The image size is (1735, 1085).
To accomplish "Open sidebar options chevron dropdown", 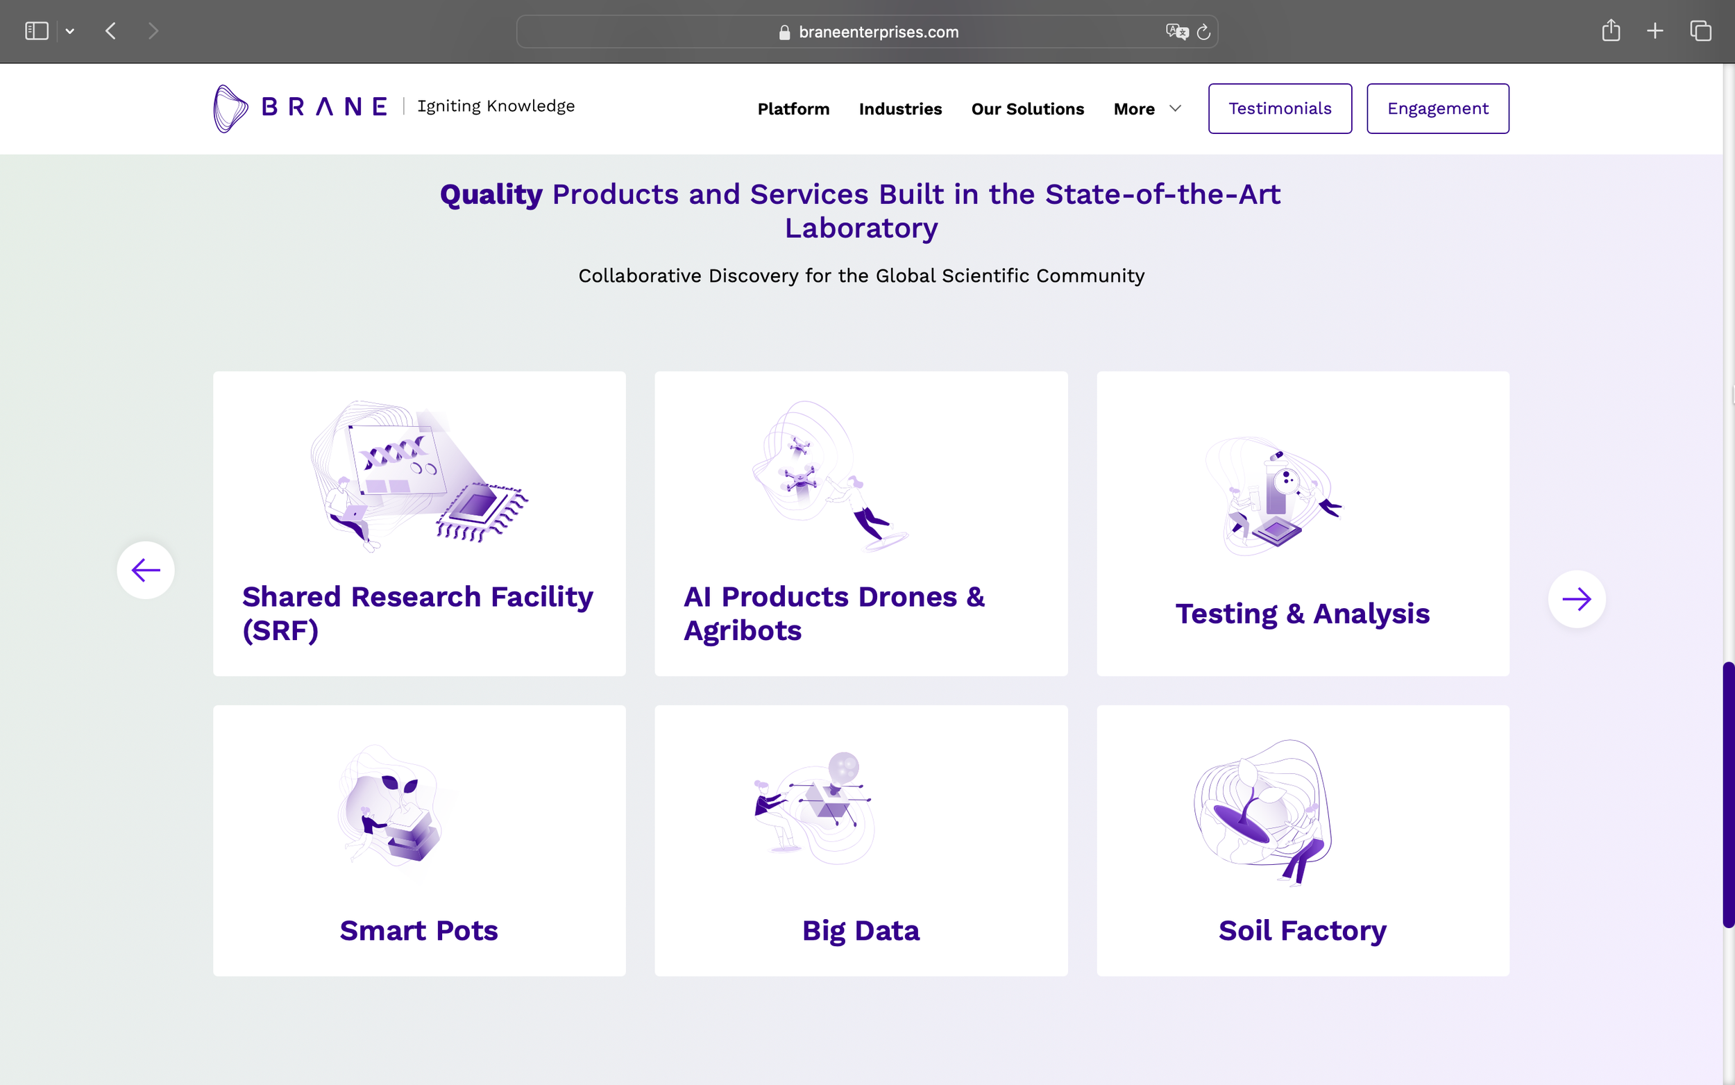I will pos(69,31).
